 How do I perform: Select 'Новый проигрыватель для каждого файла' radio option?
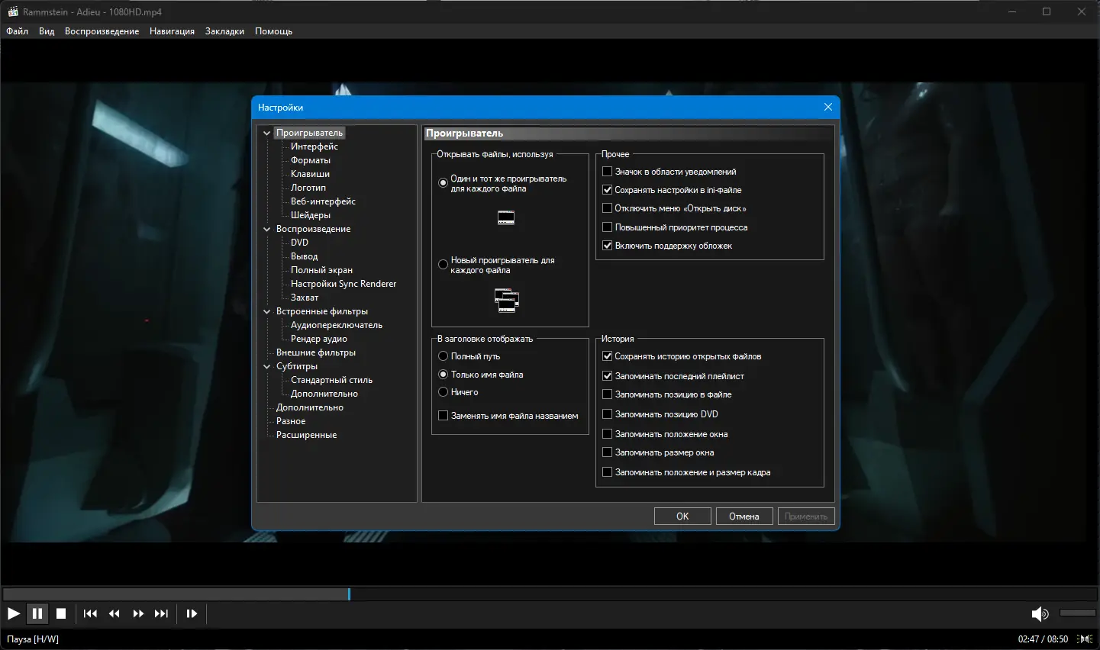point(443,265)
